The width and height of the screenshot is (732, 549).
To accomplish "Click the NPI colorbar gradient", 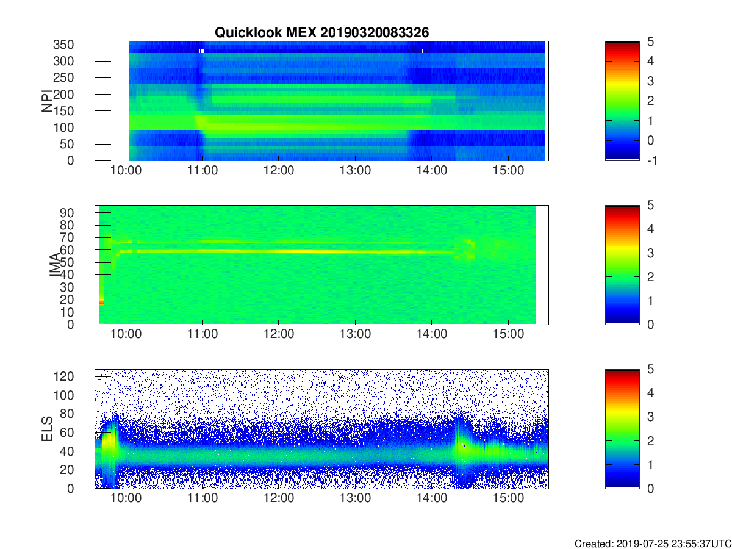I will pyautogui.click(x=622, y=101).
